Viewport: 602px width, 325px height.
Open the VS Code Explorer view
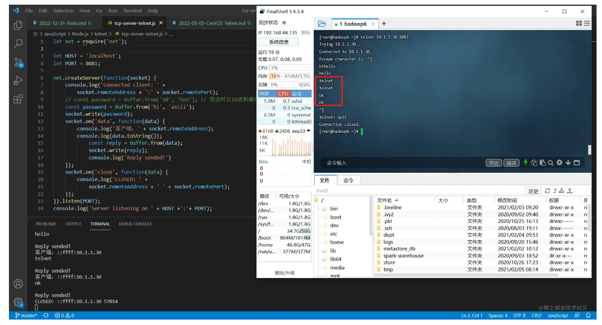point(18,26)
